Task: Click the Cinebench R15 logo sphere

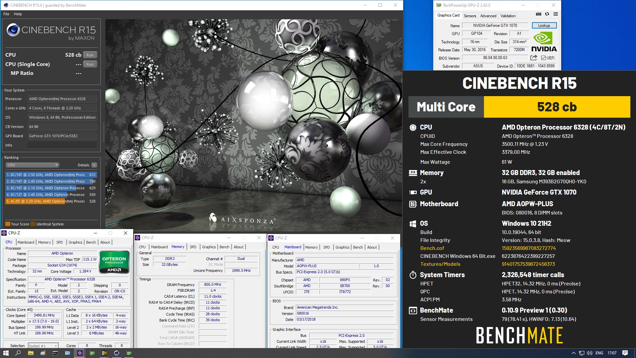Action: (13, 30)
